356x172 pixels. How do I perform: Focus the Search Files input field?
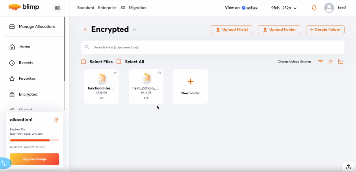[213, 47]
